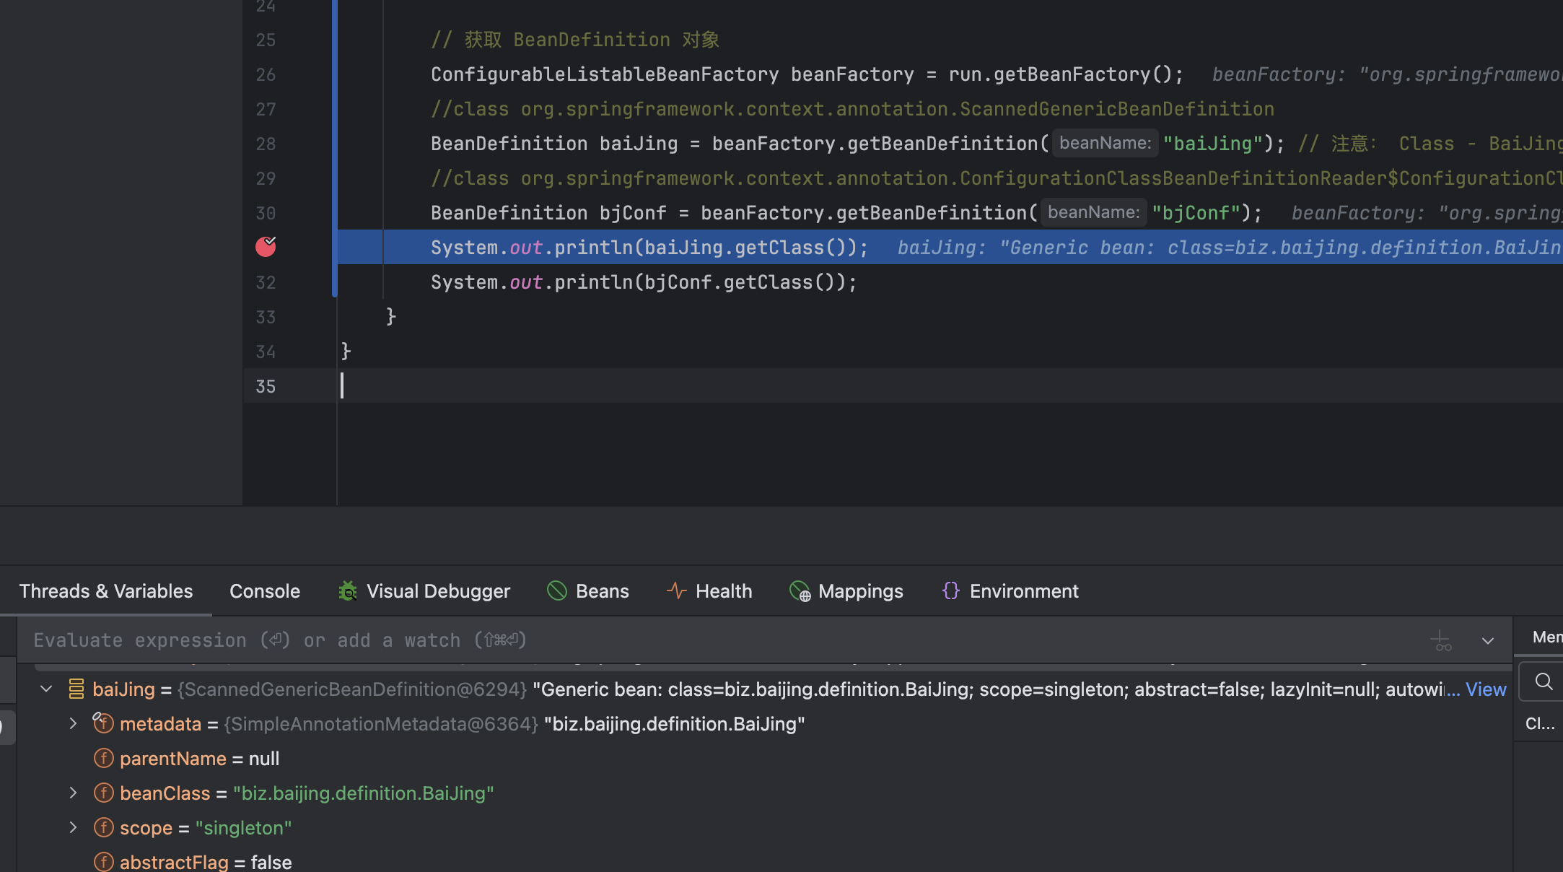This screenshot has width=1563, height=872.
Task: Click the Visual Debugger bug icon
Action: (x=348, y=591)
